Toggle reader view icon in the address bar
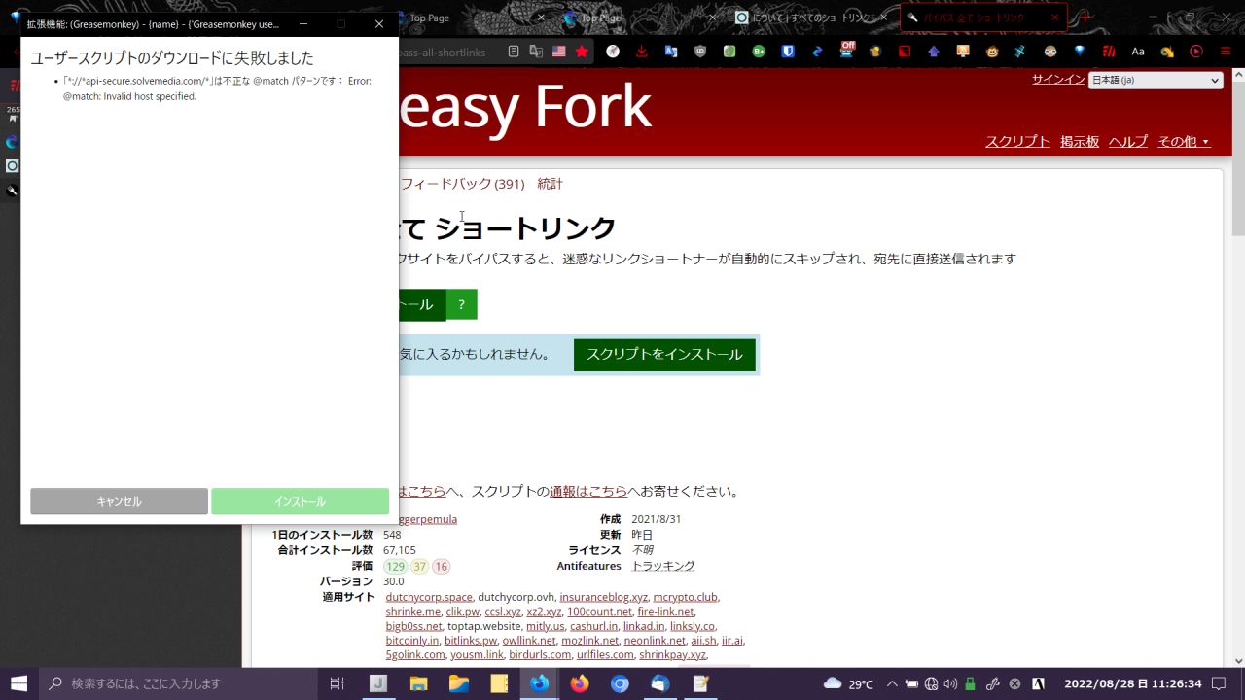 click(x=514, y=52)
